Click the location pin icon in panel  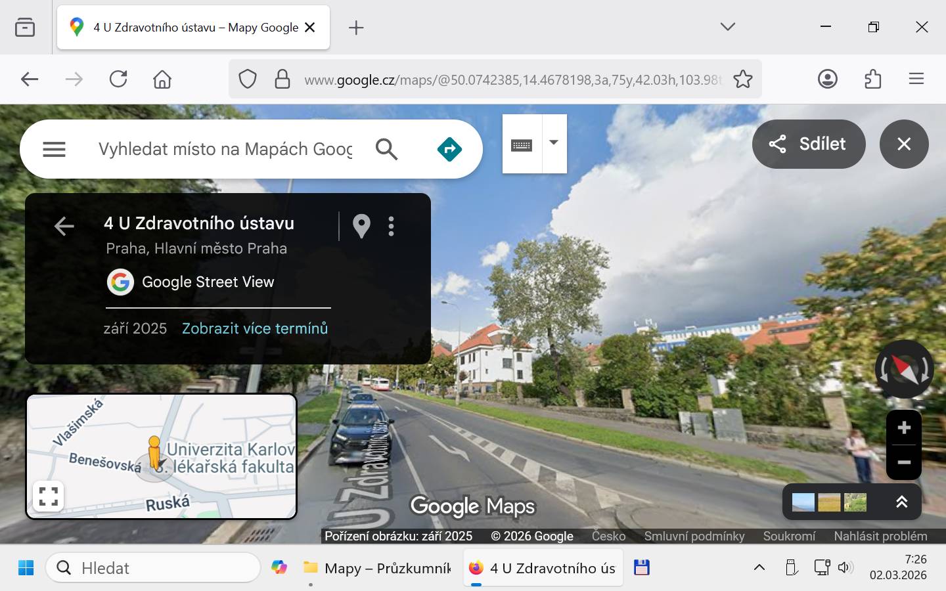pos(361,226)
